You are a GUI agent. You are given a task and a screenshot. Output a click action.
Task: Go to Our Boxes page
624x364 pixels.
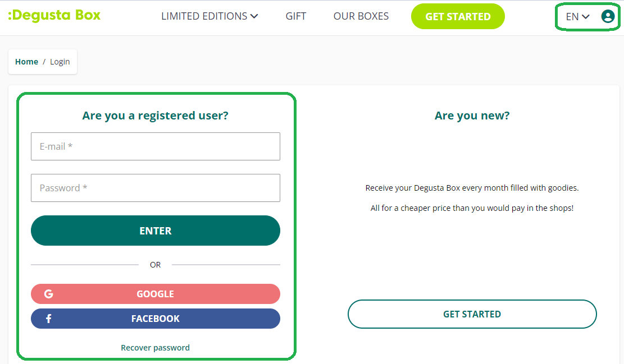point(361,16)
